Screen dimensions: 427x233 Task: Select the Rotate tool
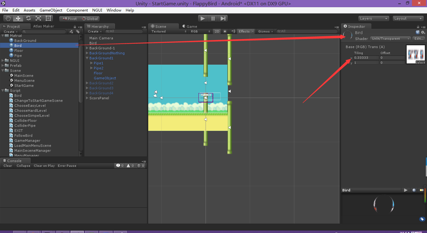(x=28, y=18)
